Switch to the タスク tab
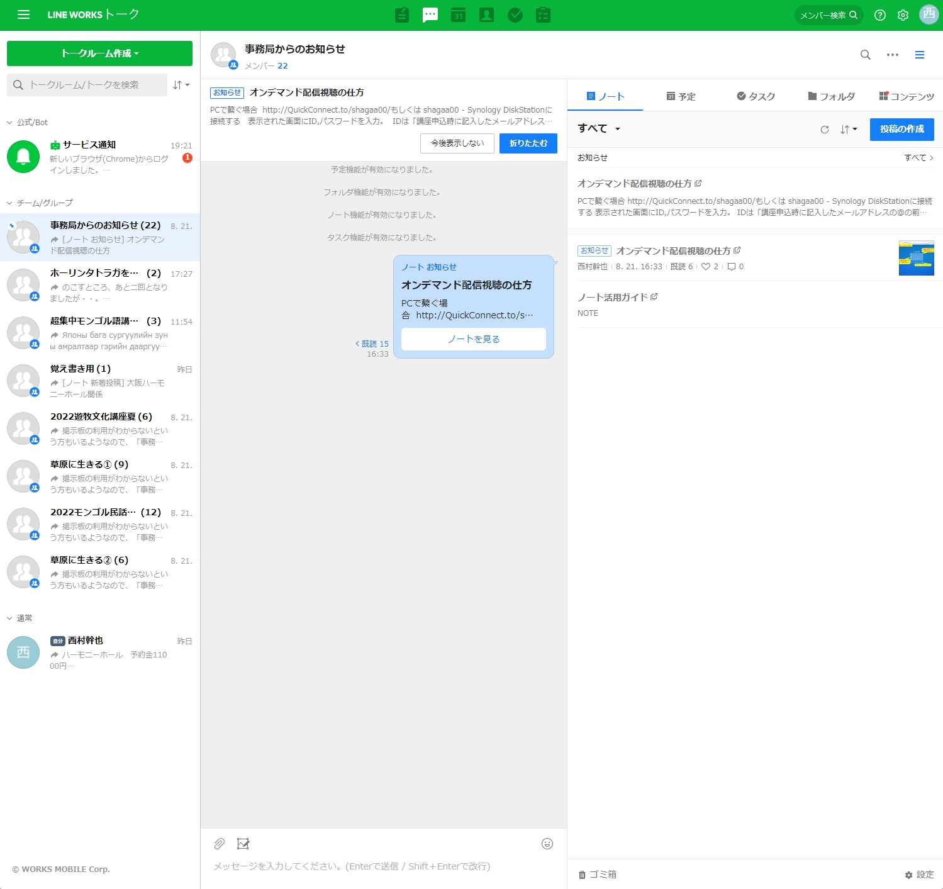This screenshot has width=943, height=889. pos(756,96)
